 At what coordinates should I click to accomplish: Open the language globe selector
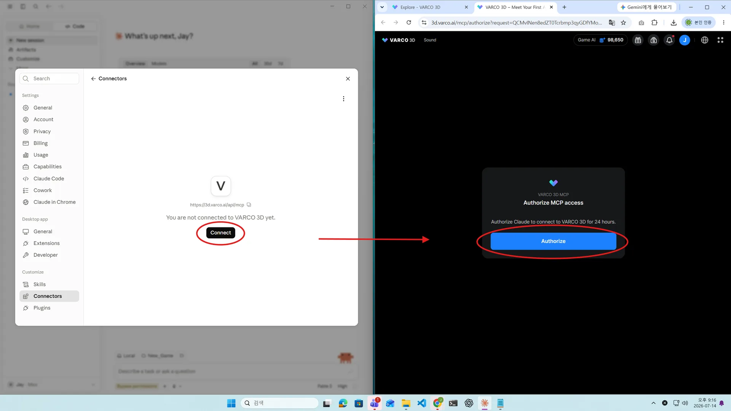pos(704,40)
